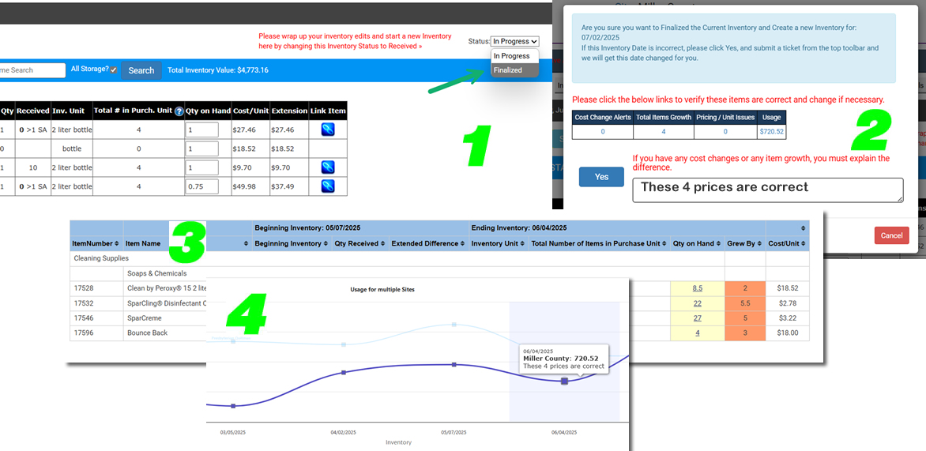Open the Total Items Growth count link
The image size is (926, 451).
(x=663, y=132)
